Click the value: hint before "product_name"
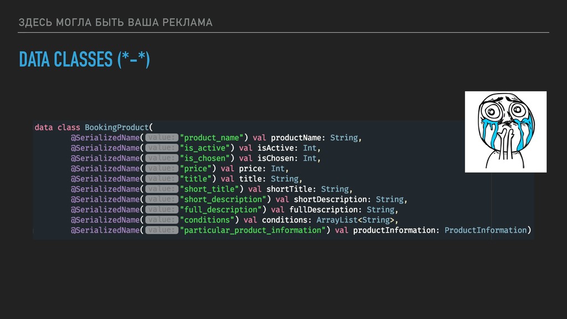567x319 pixels. (162, 137)
